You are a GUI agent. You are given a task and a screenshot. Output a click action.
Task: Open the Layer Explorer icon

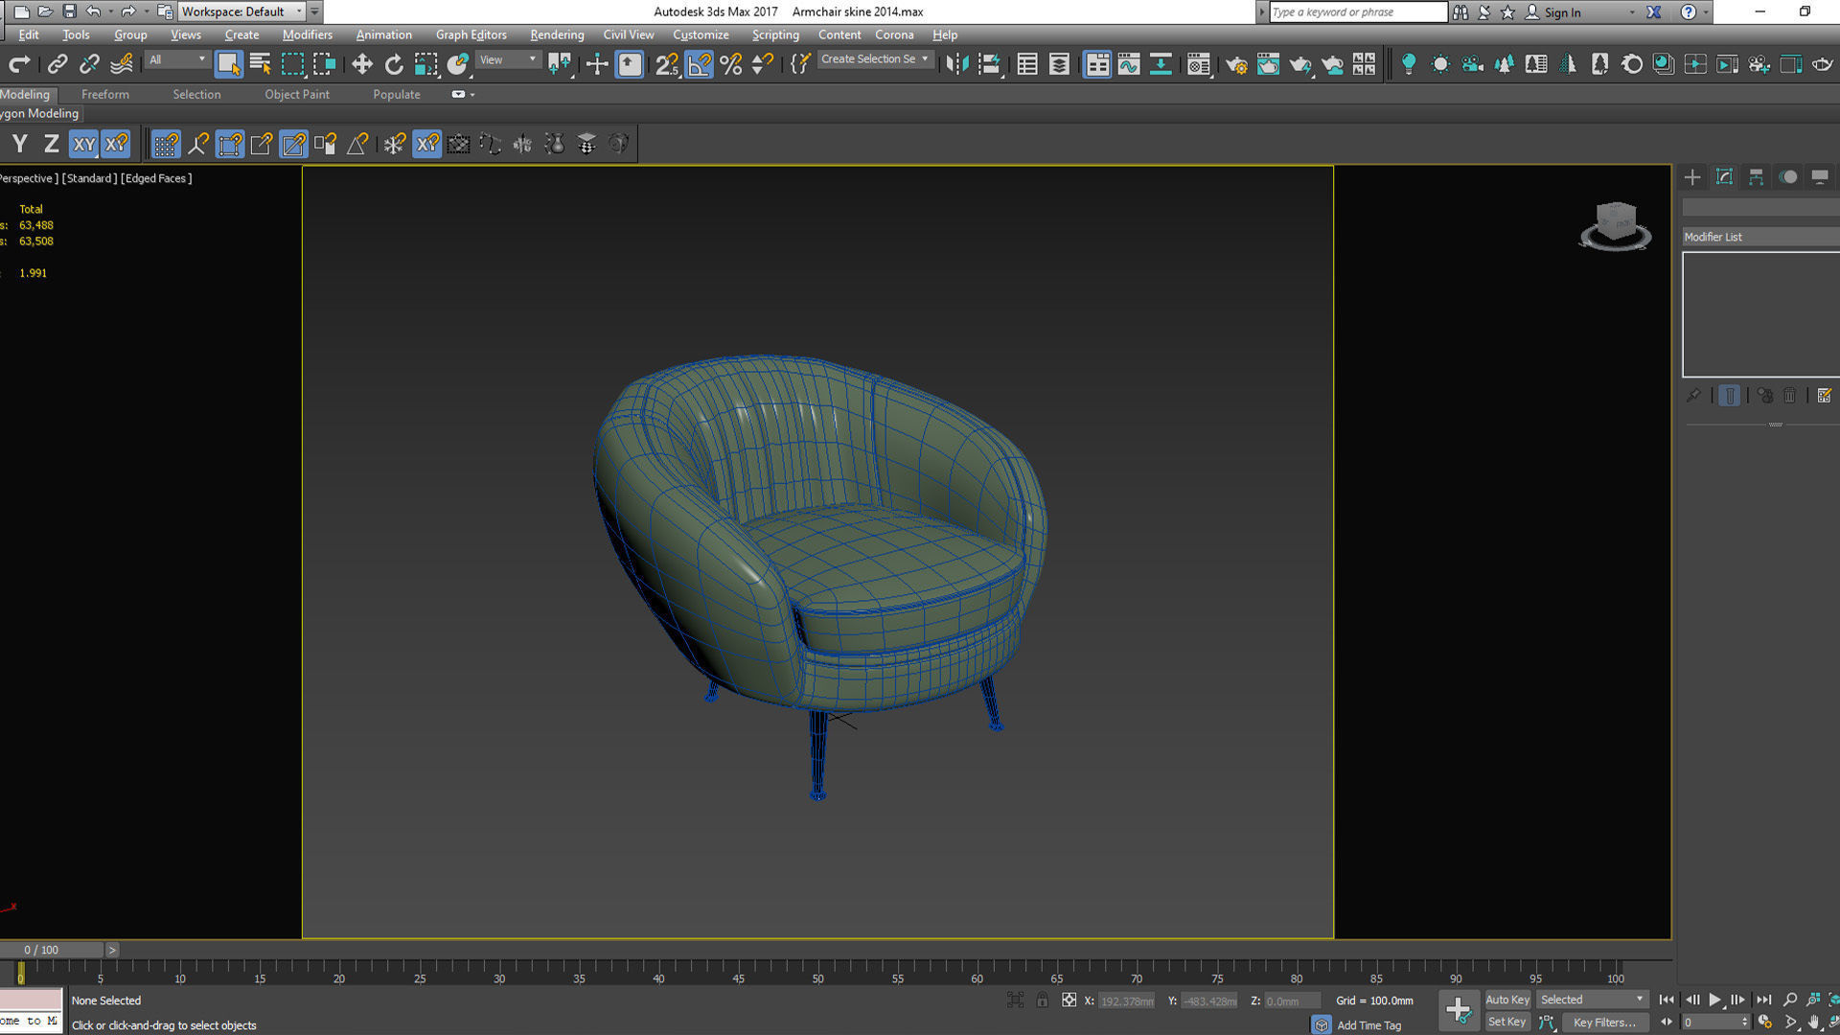click(1059, 64)
